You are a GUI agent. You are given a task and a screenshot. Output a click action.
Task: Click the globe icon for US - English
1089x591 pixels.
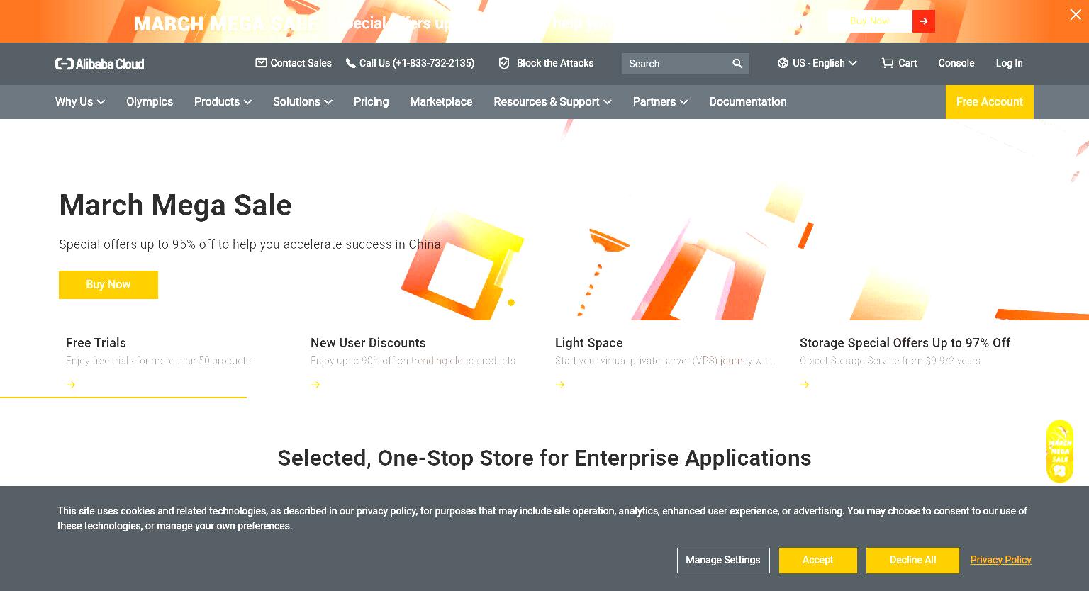tap(783, 63)
